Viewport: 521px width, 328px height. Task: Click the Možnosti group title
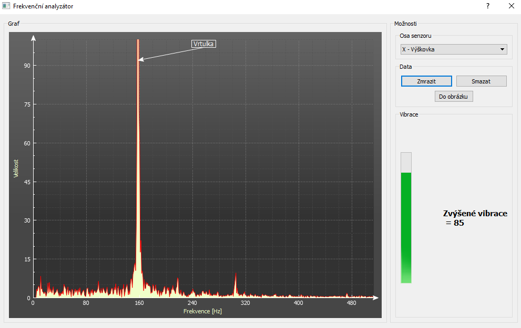(405, 24)
